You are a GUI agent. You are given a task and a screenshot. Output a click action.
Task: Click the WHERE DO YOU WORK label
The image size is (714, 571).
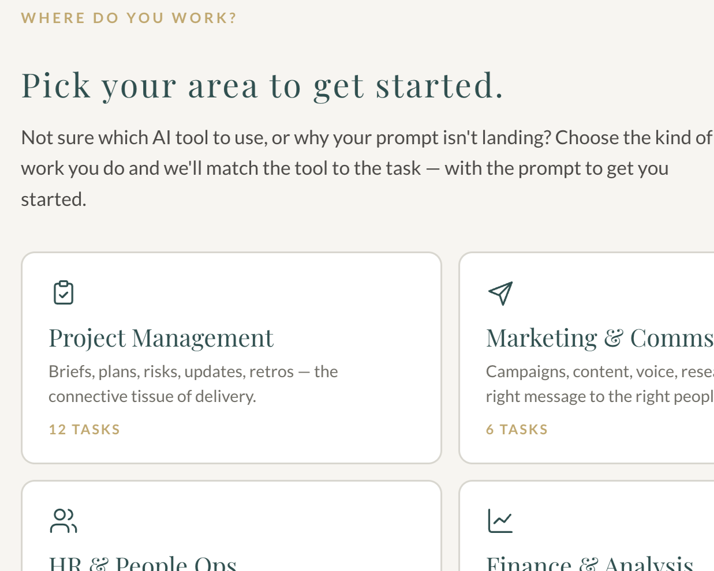[x=129, y=18]
